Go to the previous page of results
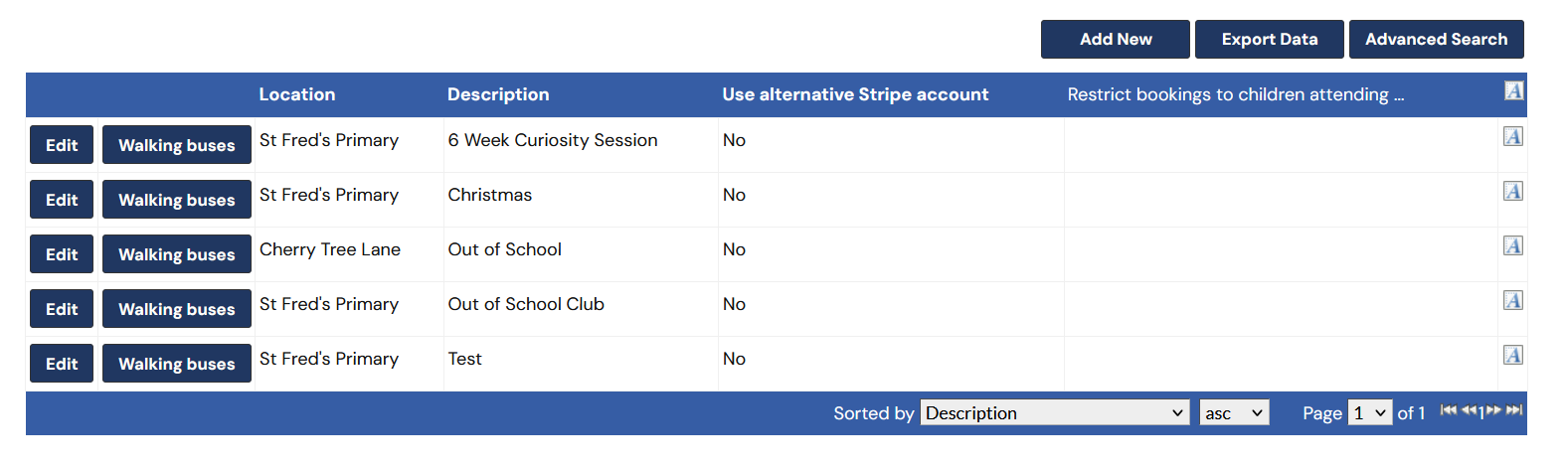The height and width of the screenshot is (470, 1567). [x=1469, y=410]
